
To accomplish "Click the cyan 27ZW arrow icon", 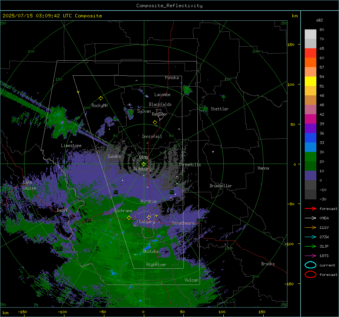I will [310, 237].
